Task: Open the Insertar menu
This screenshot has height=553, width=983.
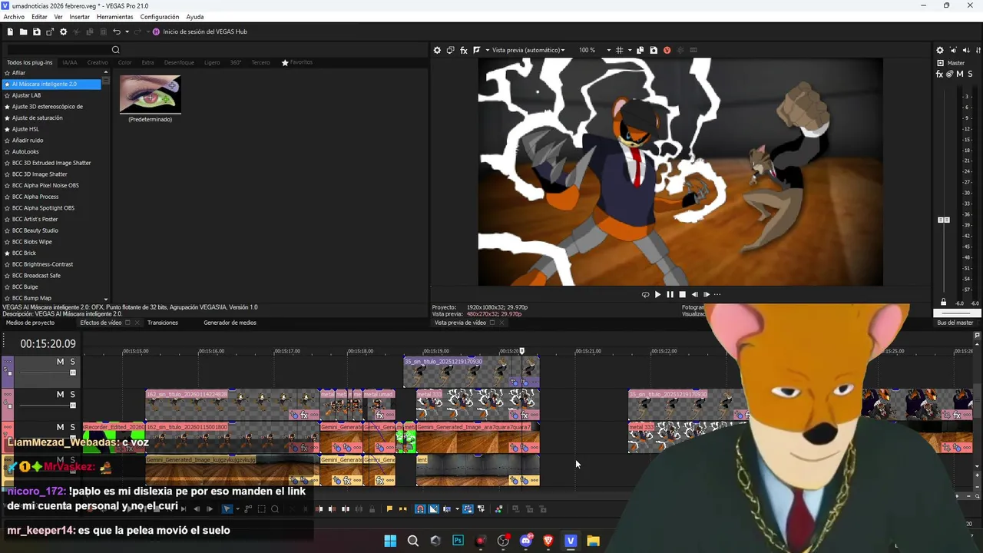Action: (79, 17)
